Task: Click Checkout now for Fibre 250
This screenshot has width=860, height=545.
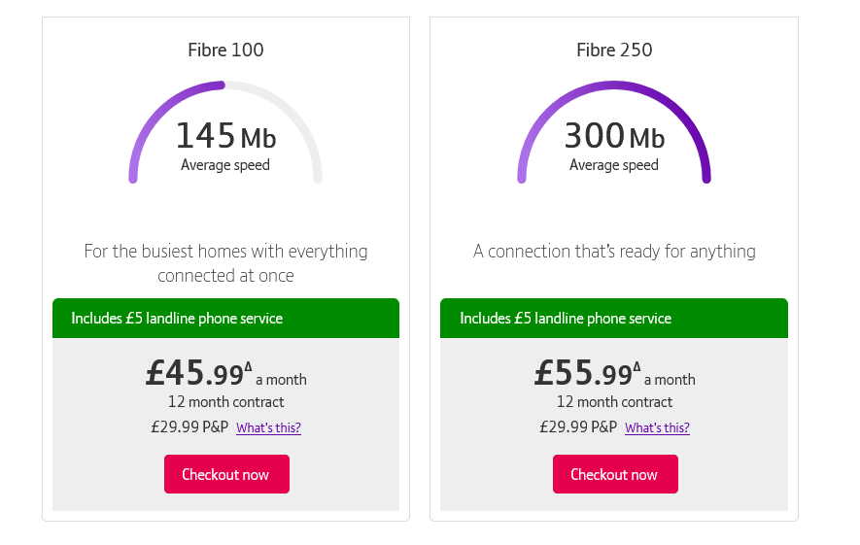Action: coord(615,474)
